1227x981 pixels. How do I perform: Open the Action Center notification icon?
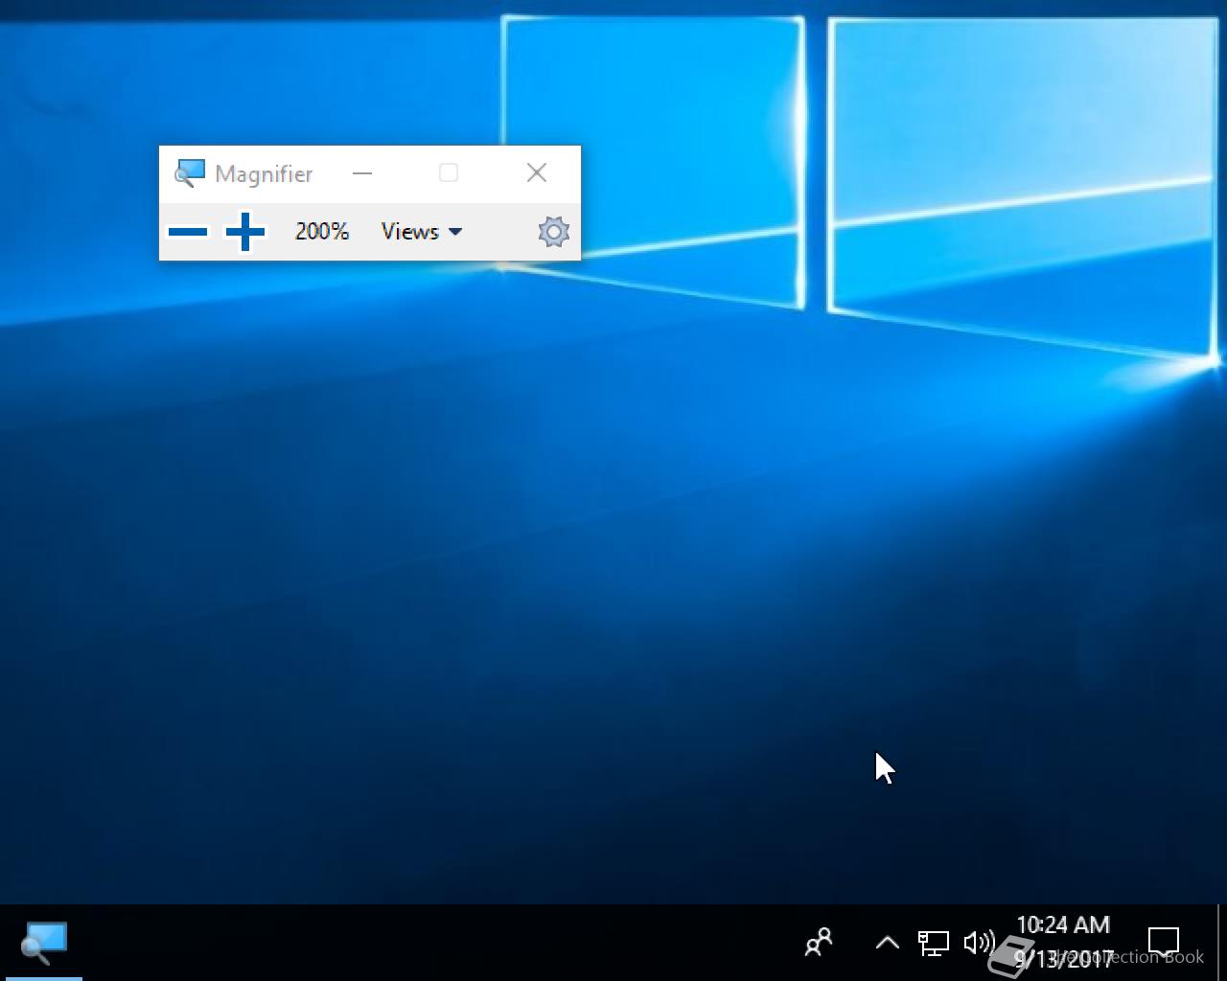click(1164, 943)
